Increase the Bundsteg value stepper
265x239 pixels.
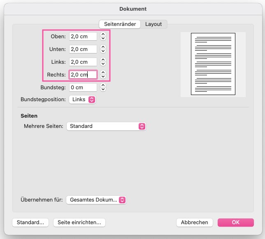[103, 85]
